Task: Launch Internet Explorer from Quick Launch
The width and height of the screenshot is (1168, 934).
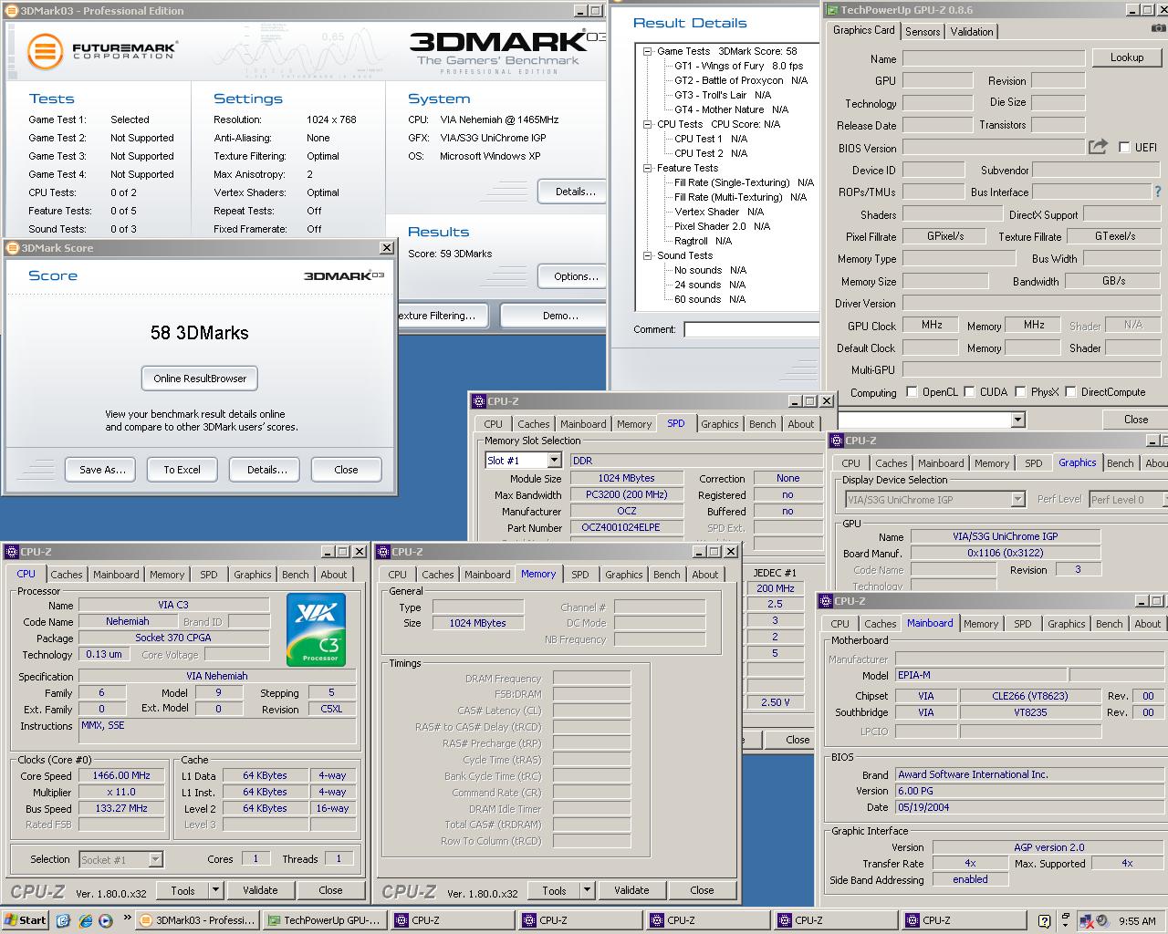Action: pos(85,920)
